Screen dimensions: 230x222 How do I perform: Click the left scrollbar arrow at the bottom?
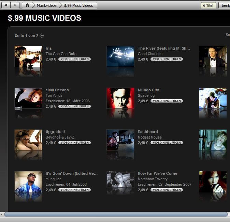click(2, 214)
